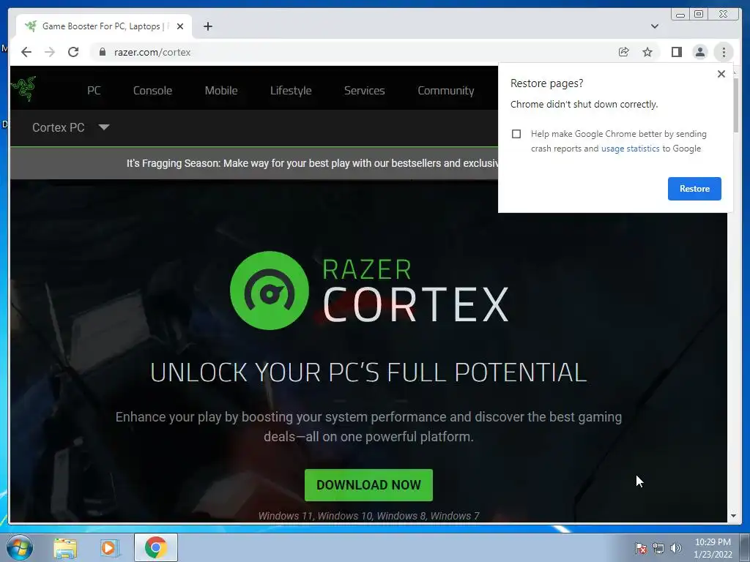Click the Chrome back arrow
750x562 pixels.
point(26,52)
